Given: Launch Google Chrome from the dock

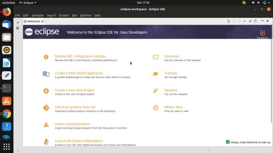Looking at the screenshot, I should point(7,114).
